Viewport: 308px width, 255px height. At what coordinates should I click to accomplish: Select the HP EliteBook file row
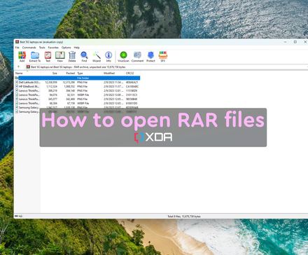coord(78,86)
